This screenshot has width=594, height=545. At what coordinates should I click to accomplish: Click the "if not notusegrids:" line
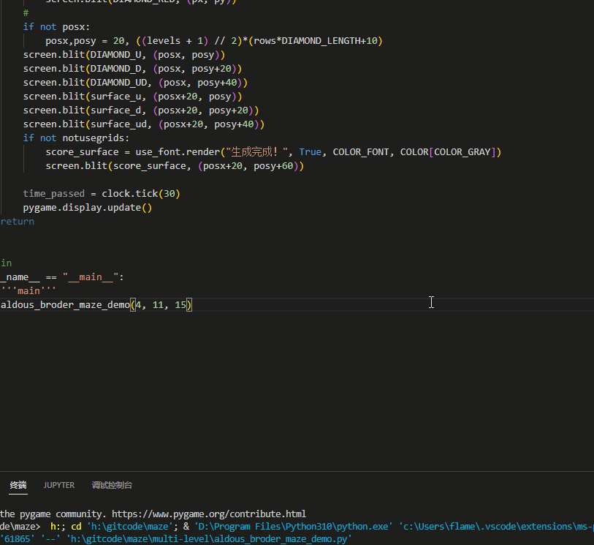[x=76, y=138]
